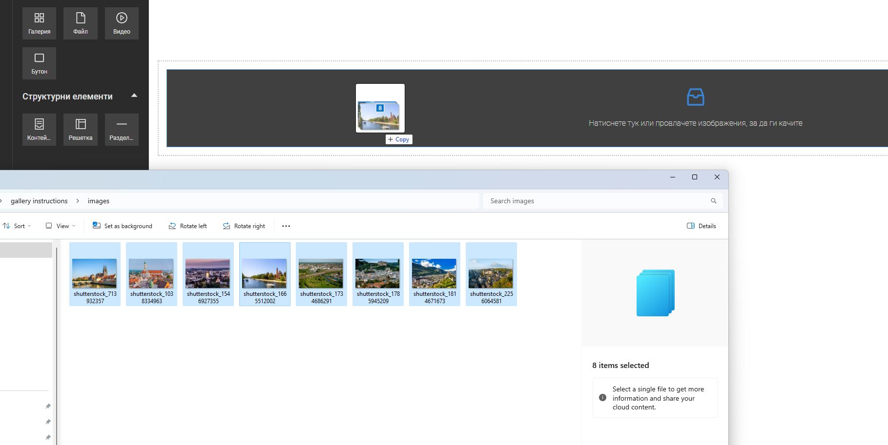Go to gallery instructions folder in breadcrumb

click(x=39, y=201)
